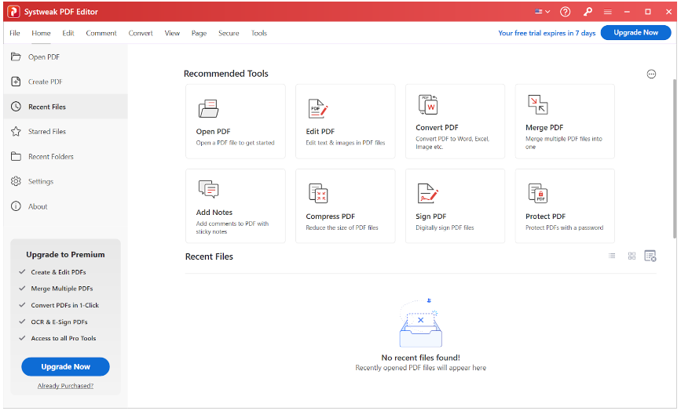Viewport: 681px width, 411px height.
Task: Click the Edit PDF tool card icon
Action: point(318,109)
